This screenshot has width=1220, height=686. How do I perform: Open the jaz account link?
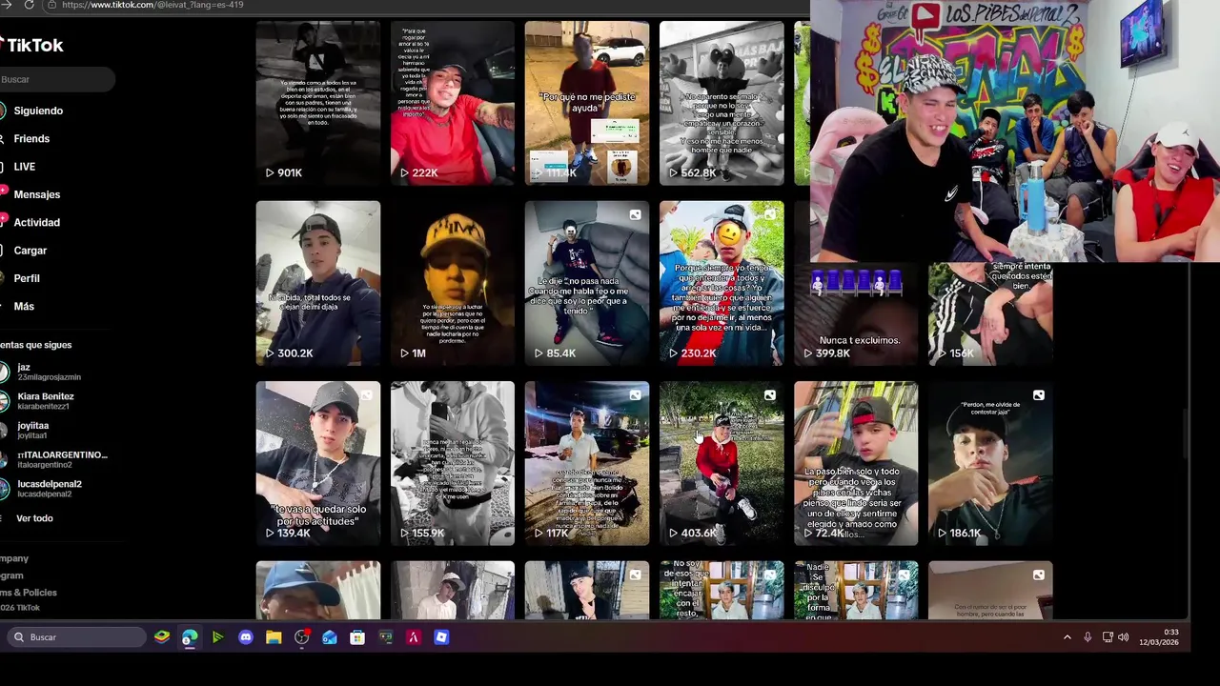(x=50, y=372)
